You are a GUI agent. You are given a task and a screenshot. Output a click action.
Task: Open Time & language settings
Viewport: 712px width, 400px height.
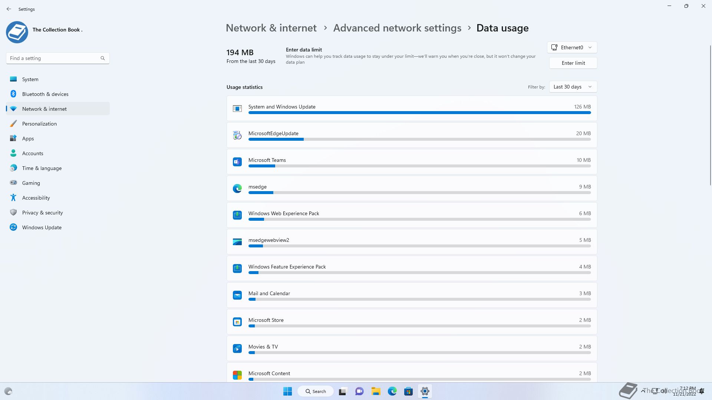click(58, 168)
